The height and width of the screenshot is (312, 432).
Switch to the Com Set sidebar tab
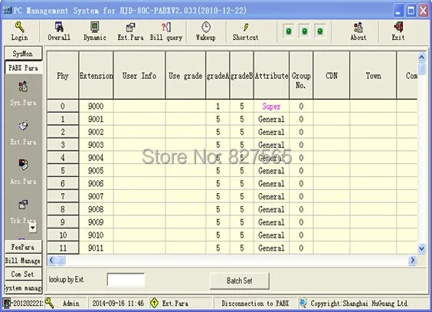pyautogui.click(x=23, y=274)
